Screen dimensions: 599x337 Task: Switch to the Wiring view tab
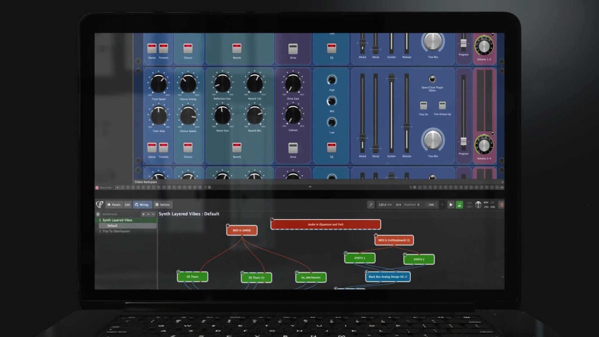point(142,205)
